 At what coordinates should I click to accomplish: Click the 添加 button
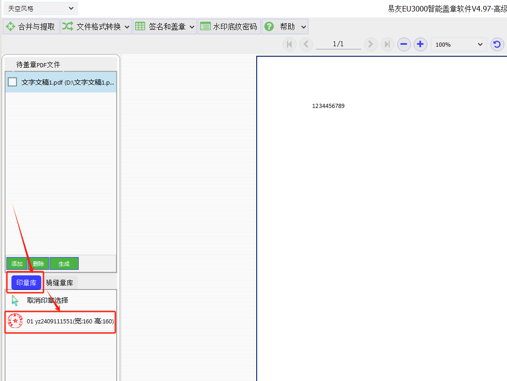[x=17, y=264]
